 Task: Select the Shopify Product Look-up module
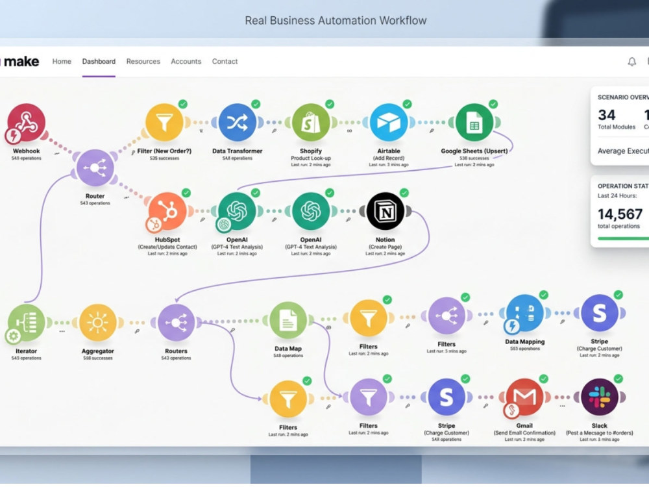311,123
